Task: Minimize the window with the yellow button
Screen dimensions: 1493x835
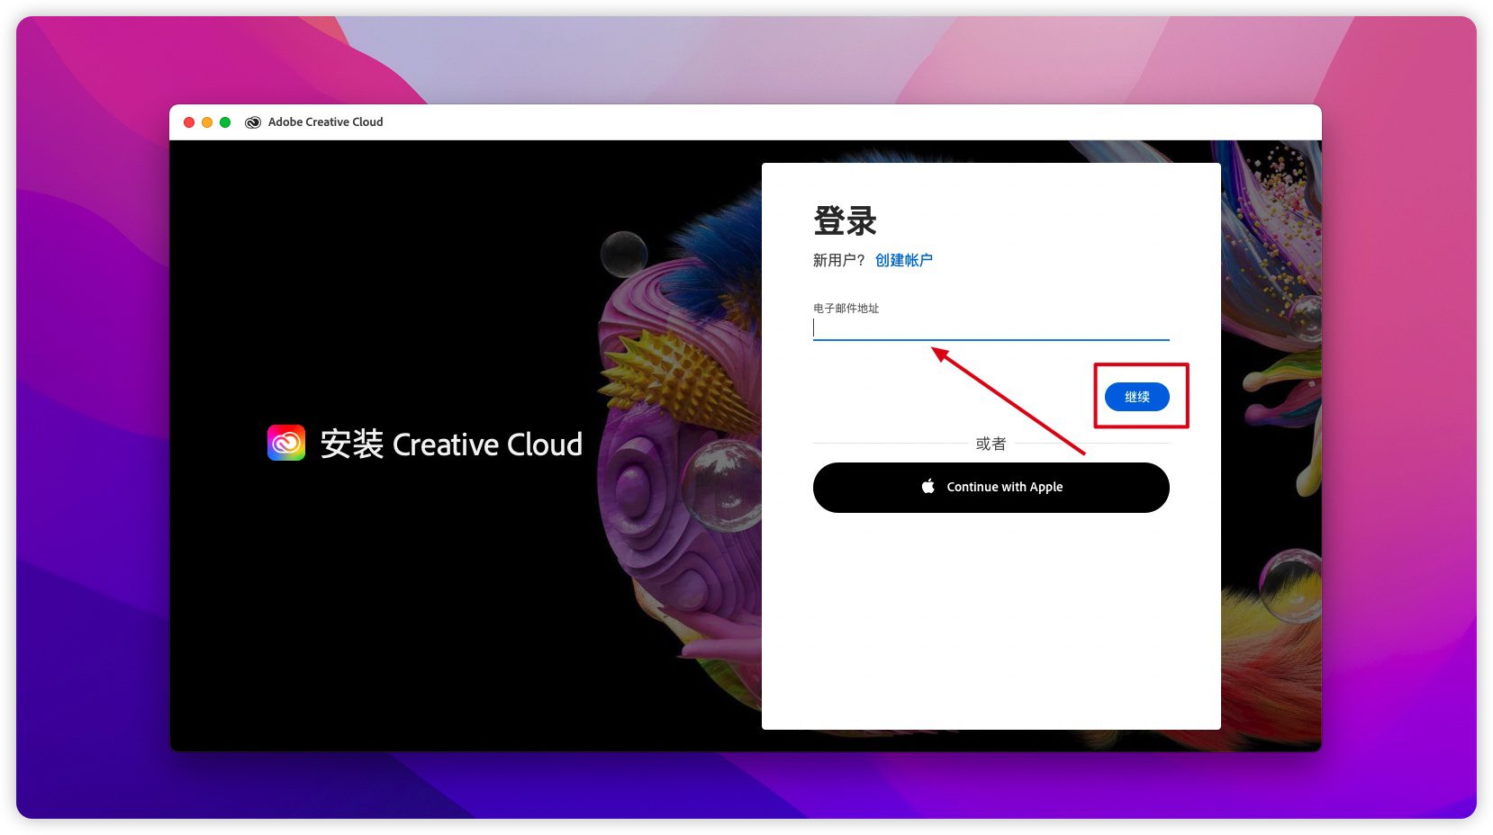Action: [207, 122]
